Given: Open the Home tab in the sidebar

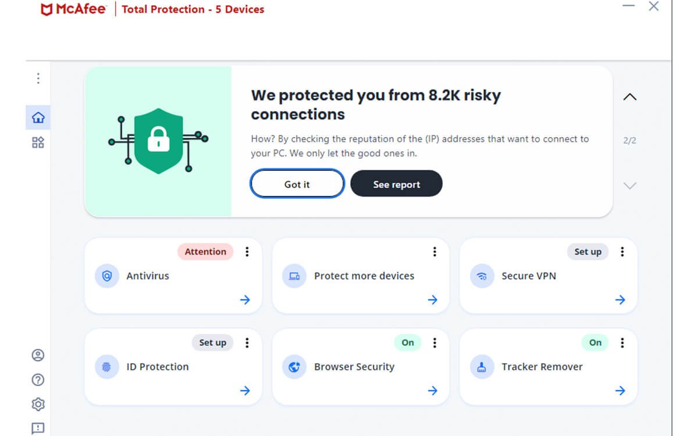Looking at the screenshot, I should [38, 117].
